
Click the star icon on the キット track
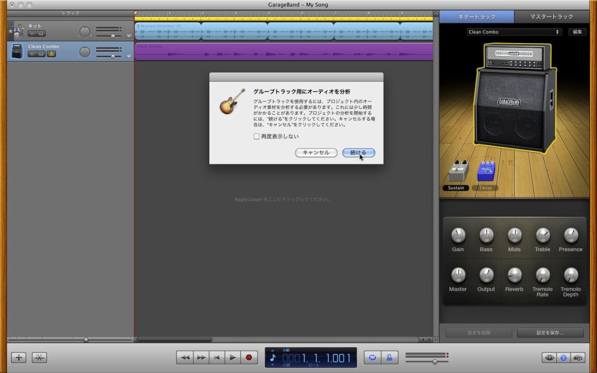pyautogui.click(x=10, y=31)
